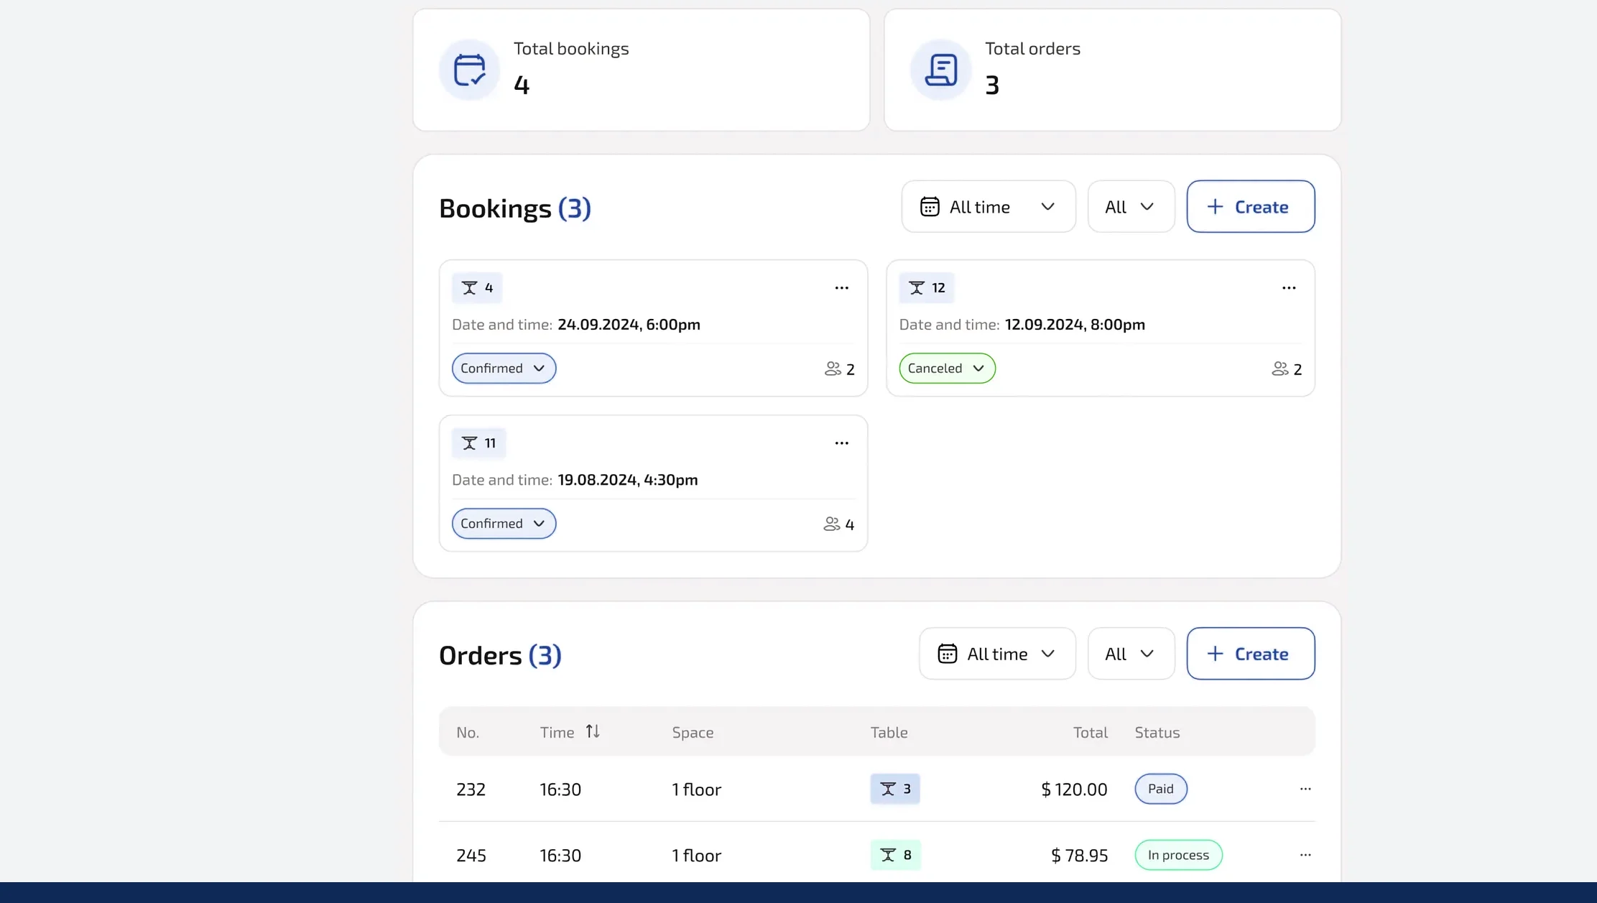The width and height of the screenshot is (1597, 903).
Task: Open options menu for table 12 booking
Action: tap(1288, 288)
